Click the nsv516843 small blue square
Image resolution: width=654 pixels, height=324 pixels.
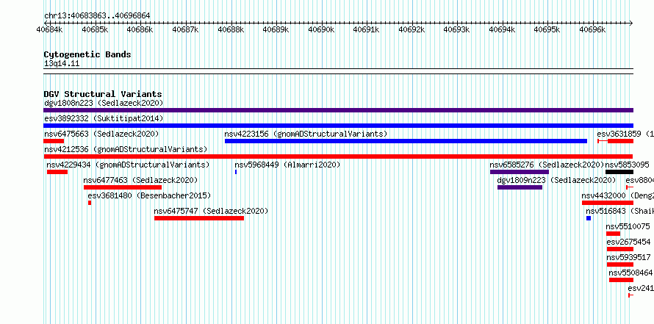[x=589, y=218]
